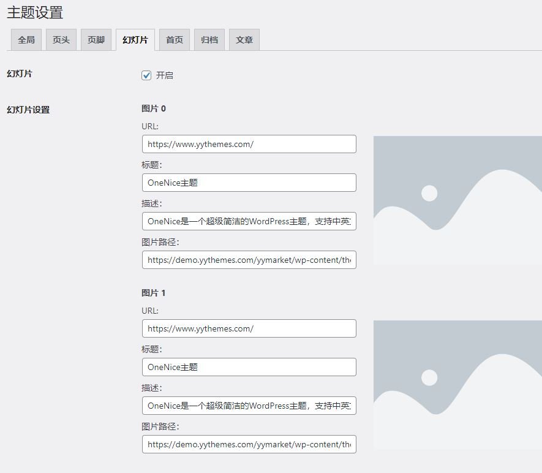542x473 pixels.
Task: Click the URL field for 图片 0
Action: point(249,144)
